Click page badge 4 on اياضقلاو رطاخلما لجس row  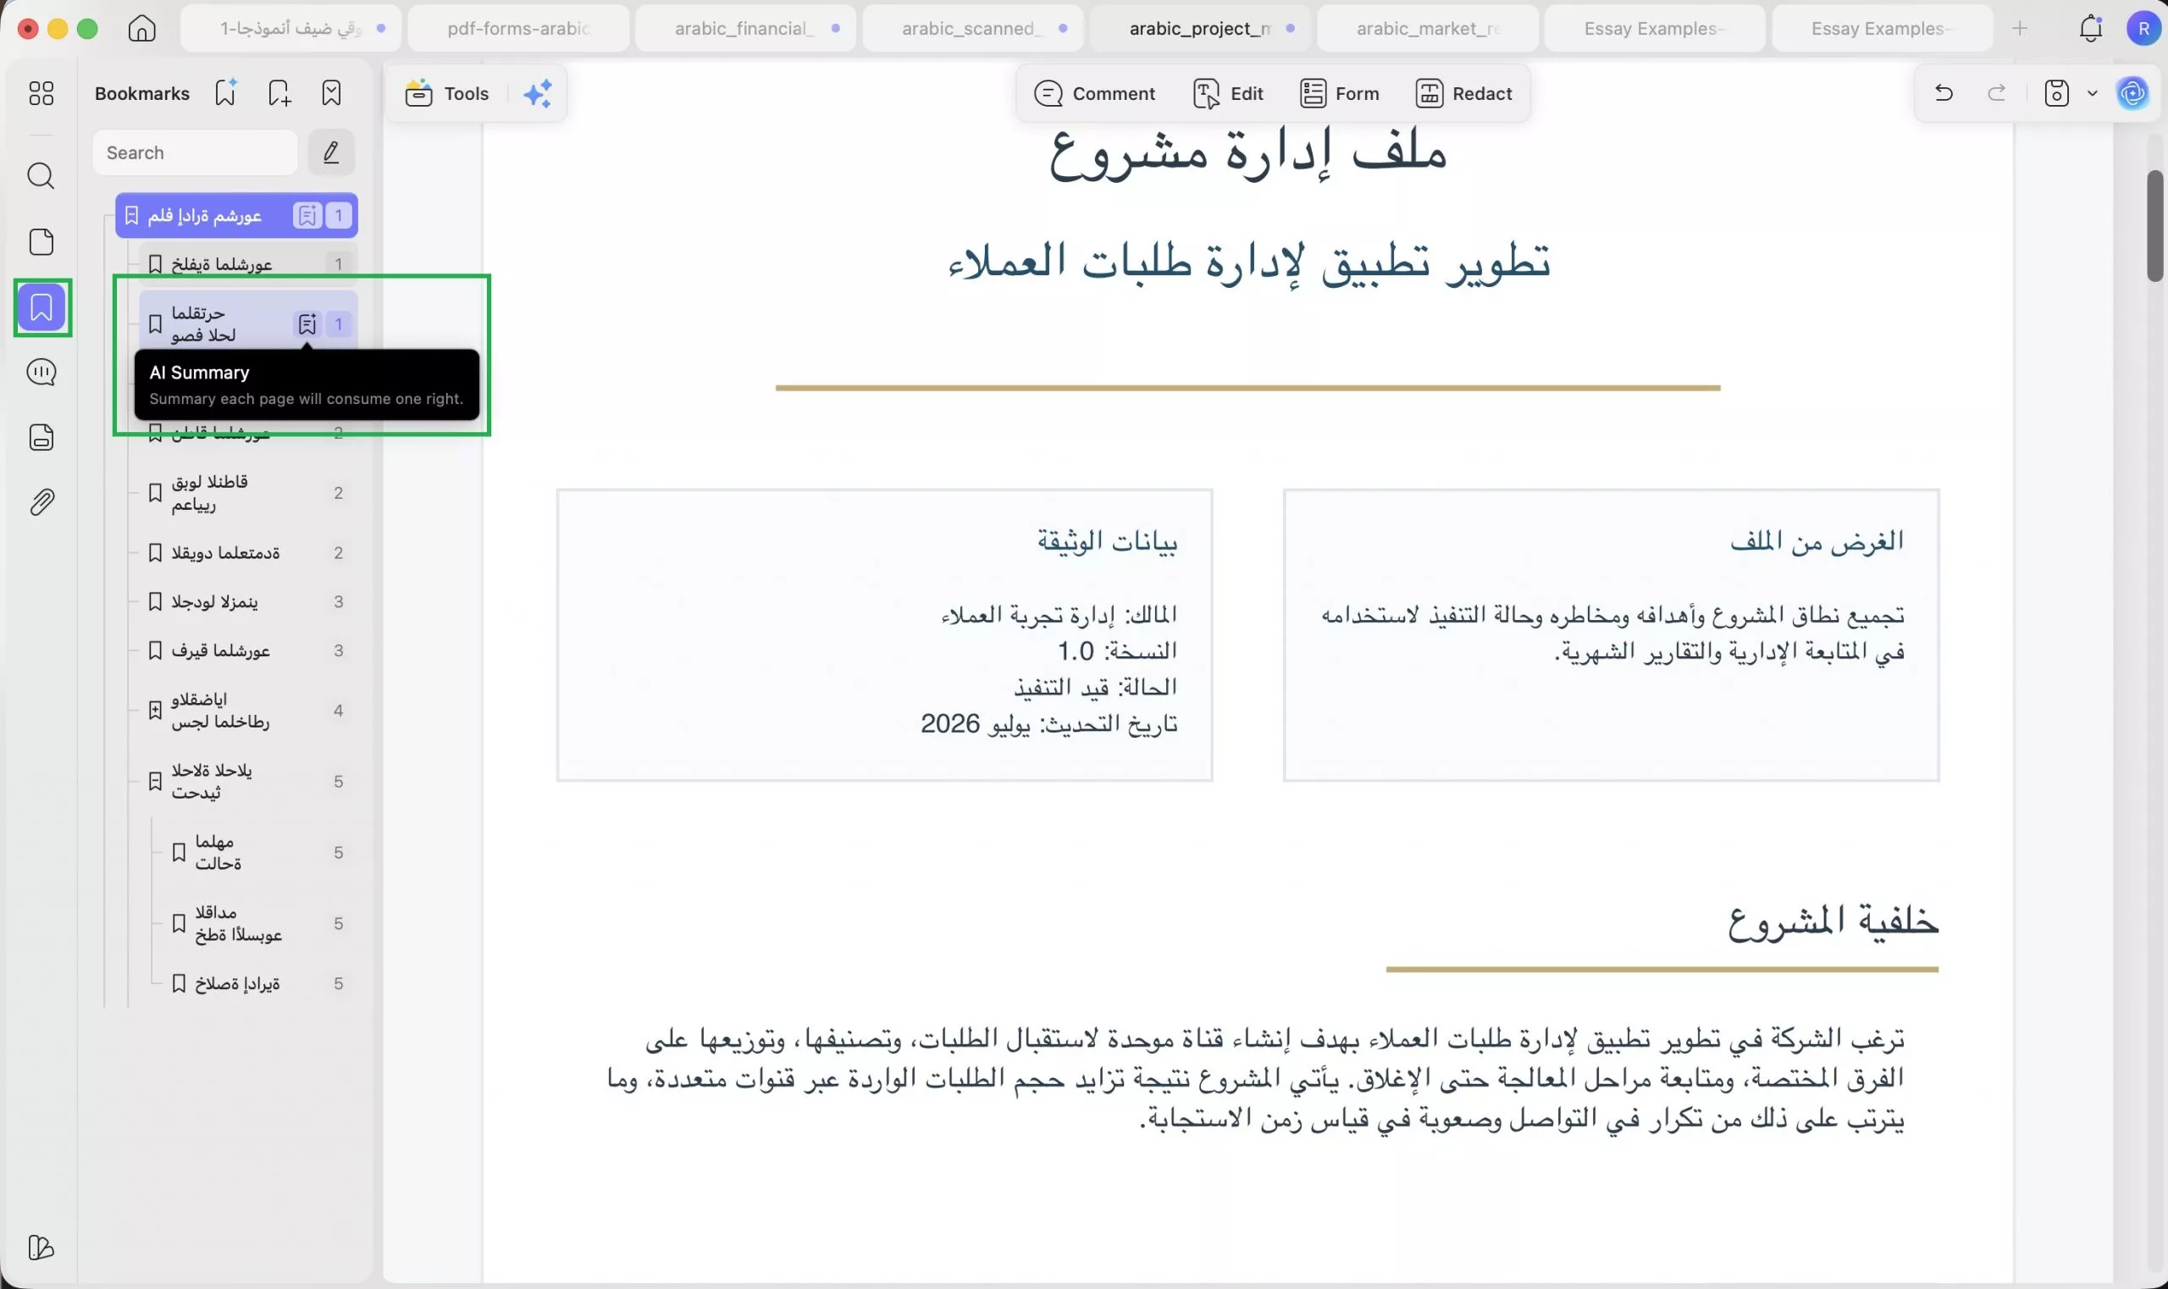point(338,711)
